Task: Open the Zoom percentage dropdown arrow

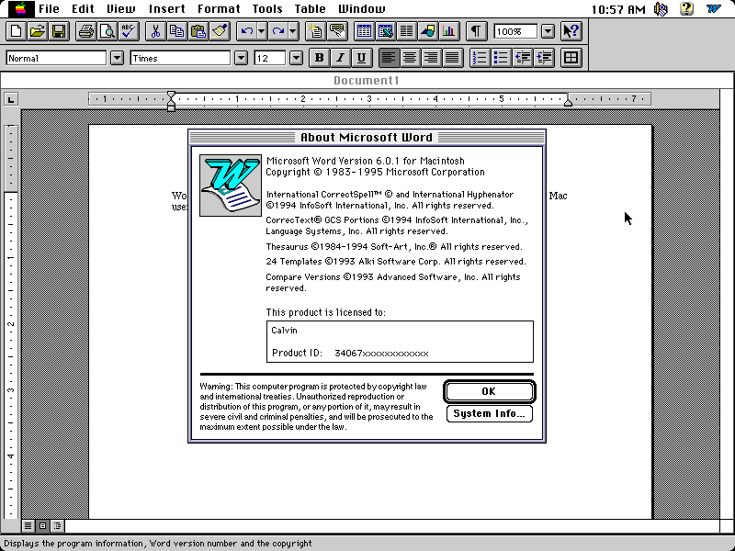Action: (x=548, y=31)
